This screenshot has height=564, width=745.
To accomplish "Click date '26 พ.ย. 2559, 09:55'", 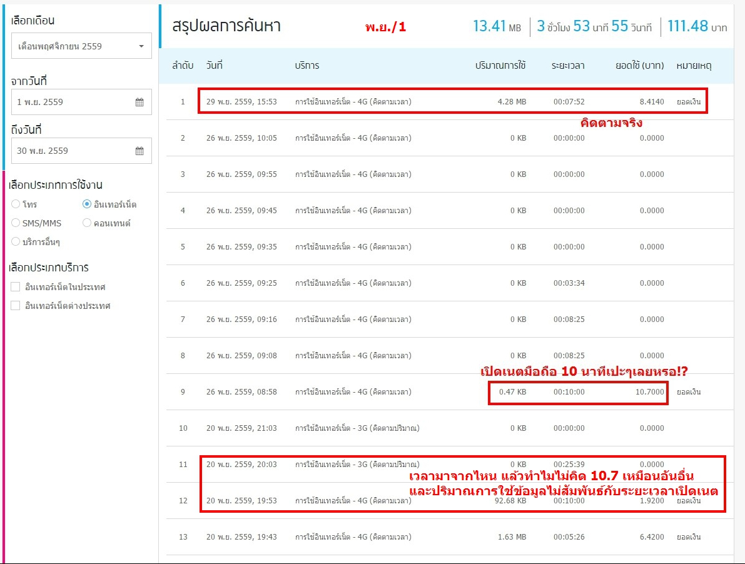I will (x=241, y=174).
